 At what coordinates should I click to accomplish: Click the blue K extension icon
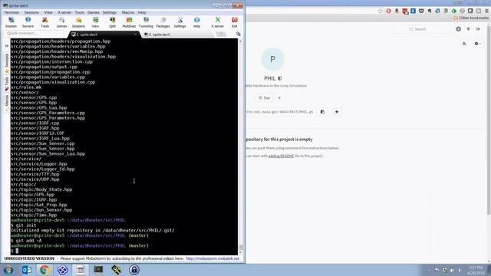pyautogui.click(x=413, y=11)
